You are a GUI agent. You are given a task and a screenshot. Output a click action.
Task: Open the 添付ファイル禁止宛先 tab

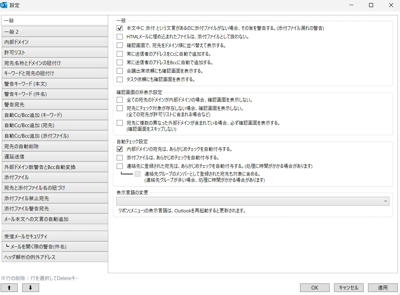pyautogui.click(x=54, y=198)
